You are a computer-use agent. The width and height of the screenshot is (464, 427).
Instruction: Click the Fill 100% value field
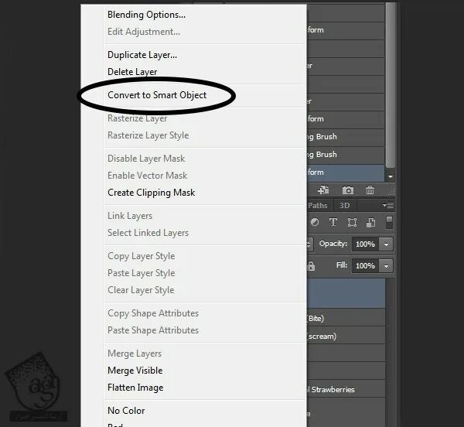click(366, 266)
